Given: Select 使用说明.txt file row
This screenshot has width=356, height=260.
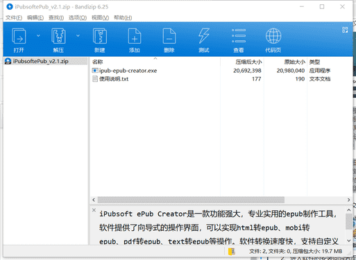Looking at the screenshot, I should (x=211, y=79).
